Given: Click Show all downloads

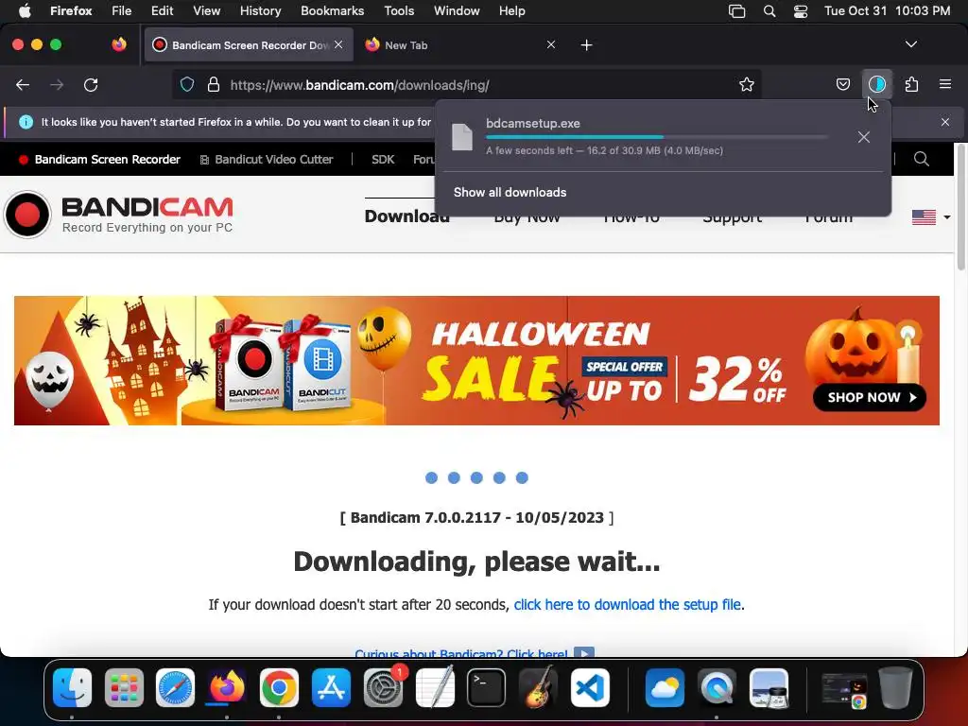Looking at the screenshot, I should click(x=510, y=192).
